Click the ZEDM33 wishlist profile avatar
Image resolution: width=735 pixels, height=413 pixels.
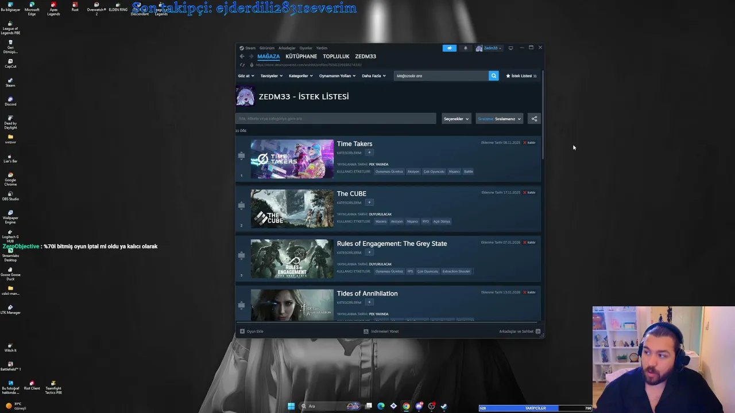246,96
